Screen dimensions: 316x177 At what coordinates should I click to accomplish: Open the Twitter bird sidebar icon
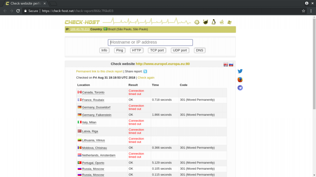click(x=240, y=71)
